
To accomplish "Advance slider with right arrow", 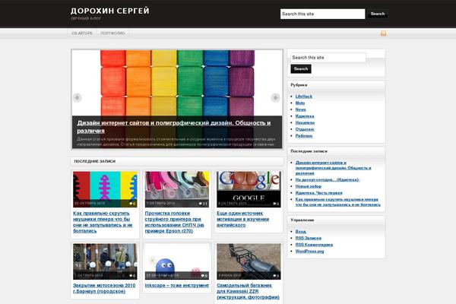I will coord(275,97).
